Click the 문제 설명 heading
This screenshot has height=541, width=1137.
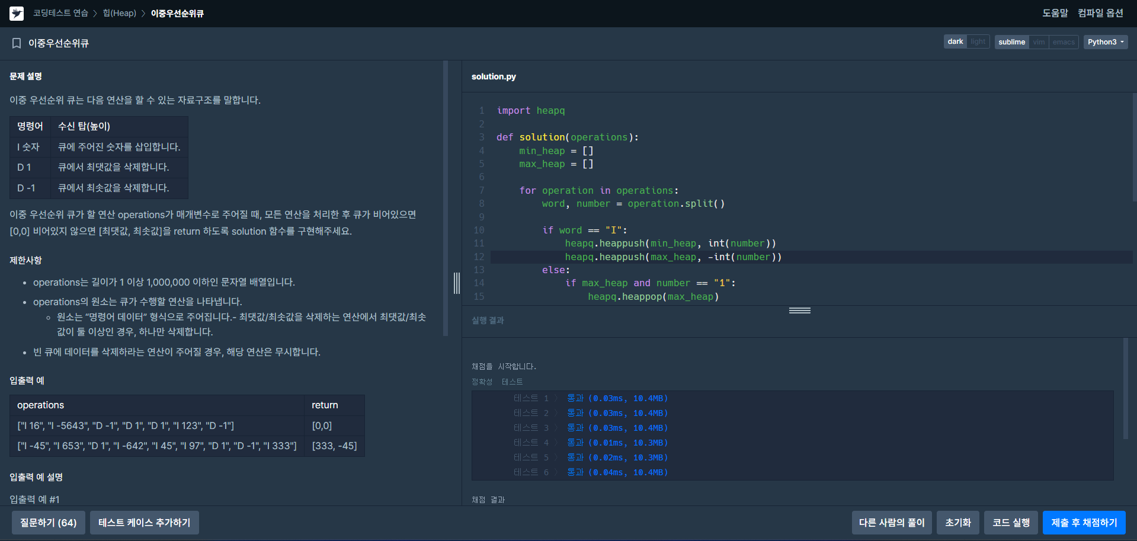pos(25,76)
